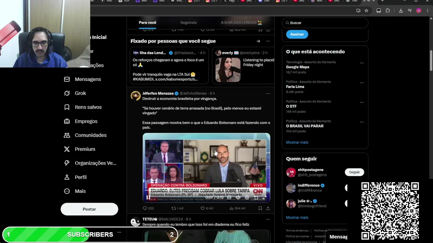The image size is (433, 243).
Task: Enable picture-in-picture on the video
Action: click(255, 197)
